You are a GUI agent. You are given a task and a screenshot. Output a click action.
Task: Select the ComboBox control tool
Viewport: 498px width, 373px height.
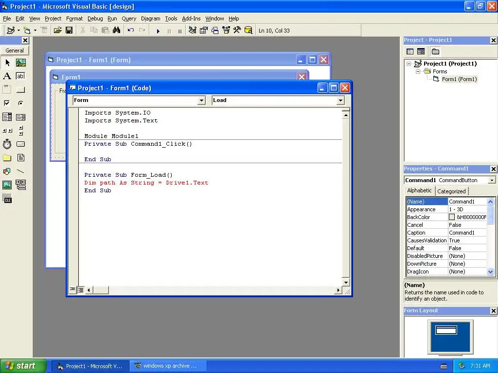click(x=7, y=117)
